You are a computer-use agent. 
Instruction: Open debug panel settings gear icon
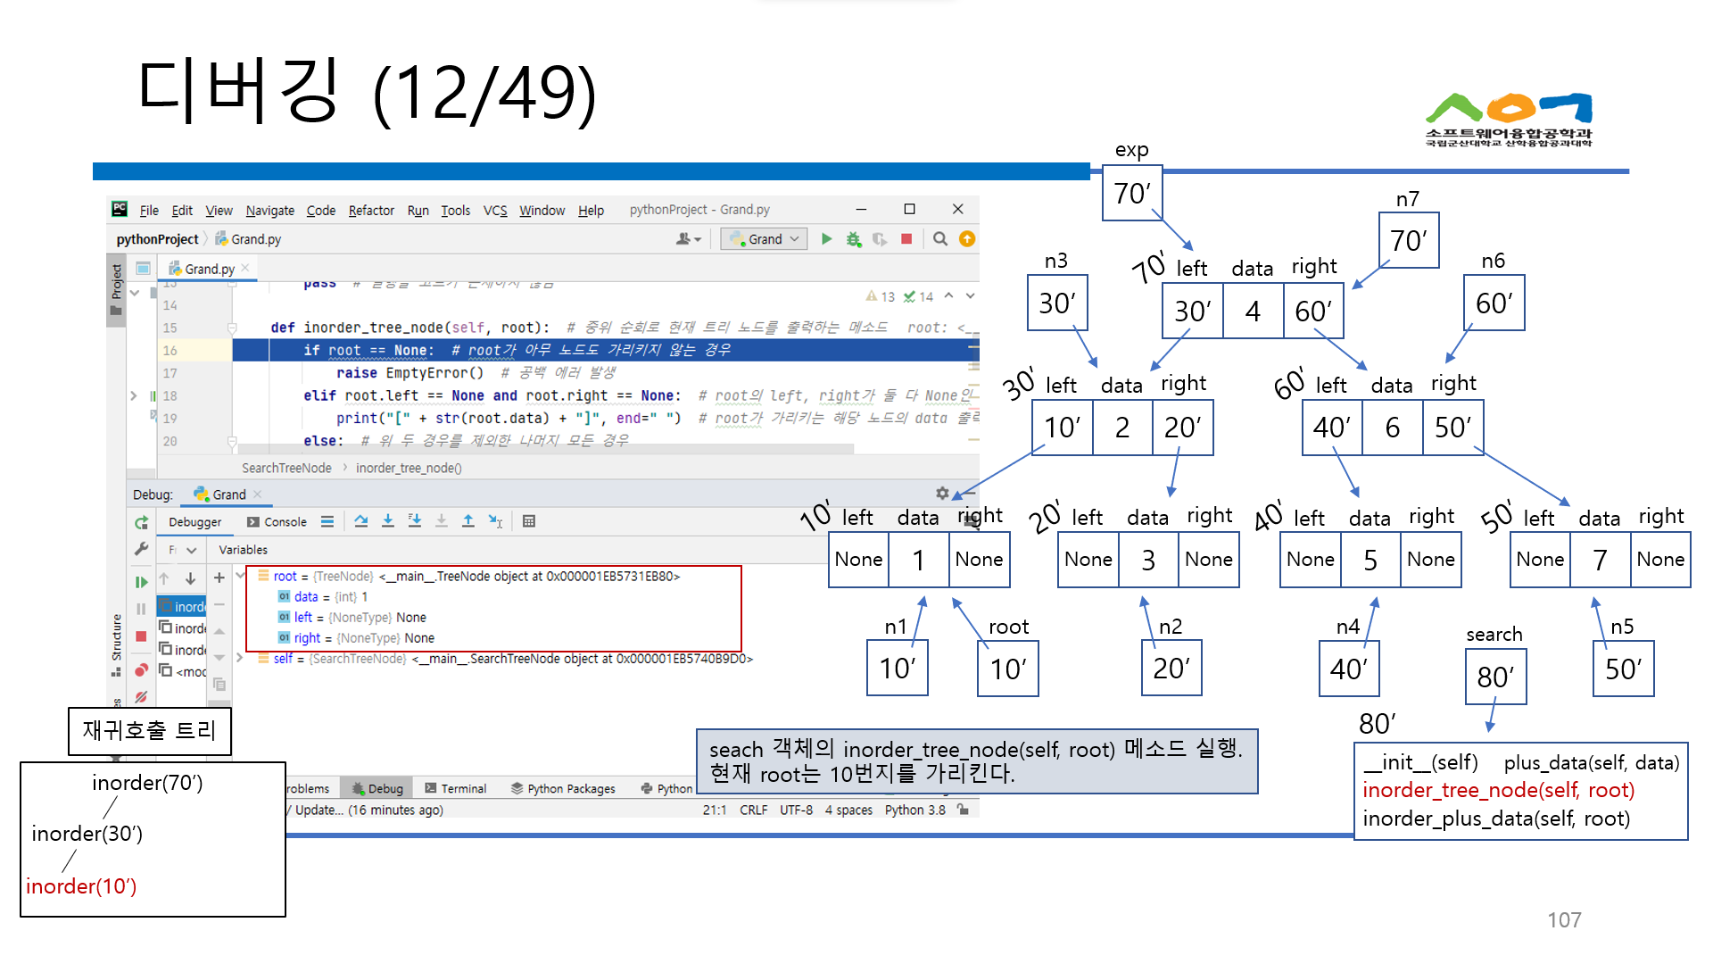[942, 493]
